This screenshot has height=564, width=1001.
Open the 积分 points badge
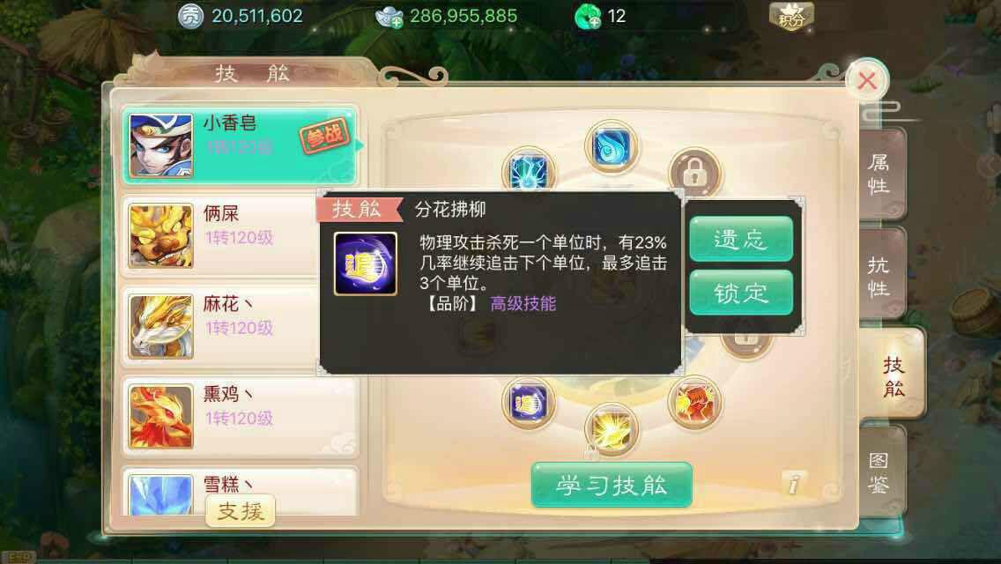[791, 17]
